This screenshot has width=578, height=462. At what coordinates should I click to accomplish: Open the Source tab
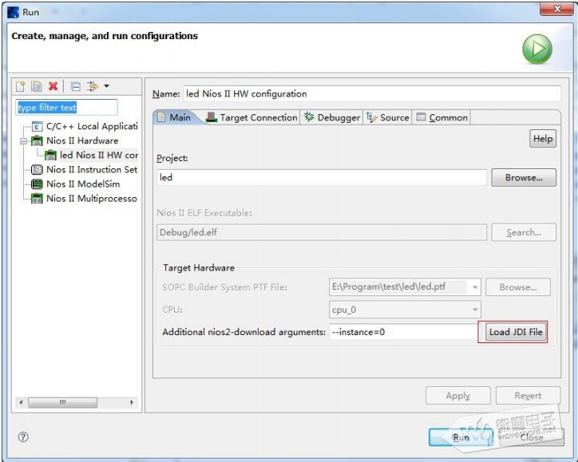point(388,117)
